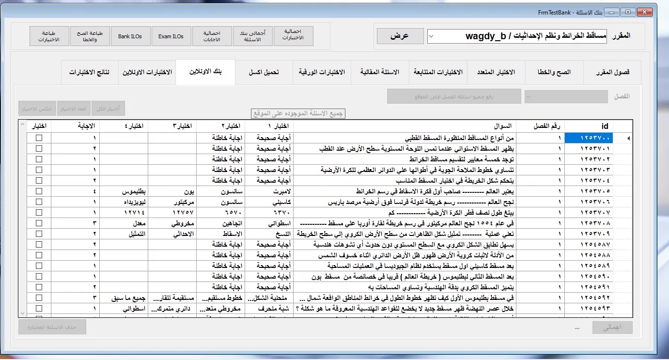Check the box for row id ١٢٥٣٧٠٧

click(39, 212)
